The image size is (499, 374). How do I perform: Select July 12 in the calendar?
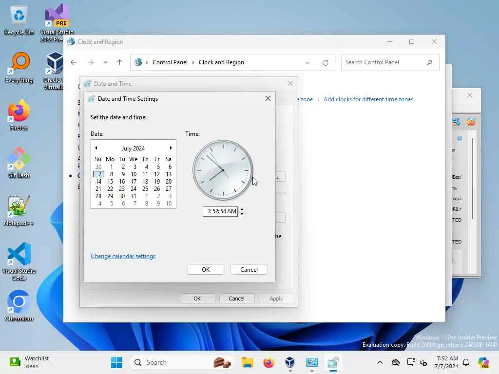pos(157,174)
